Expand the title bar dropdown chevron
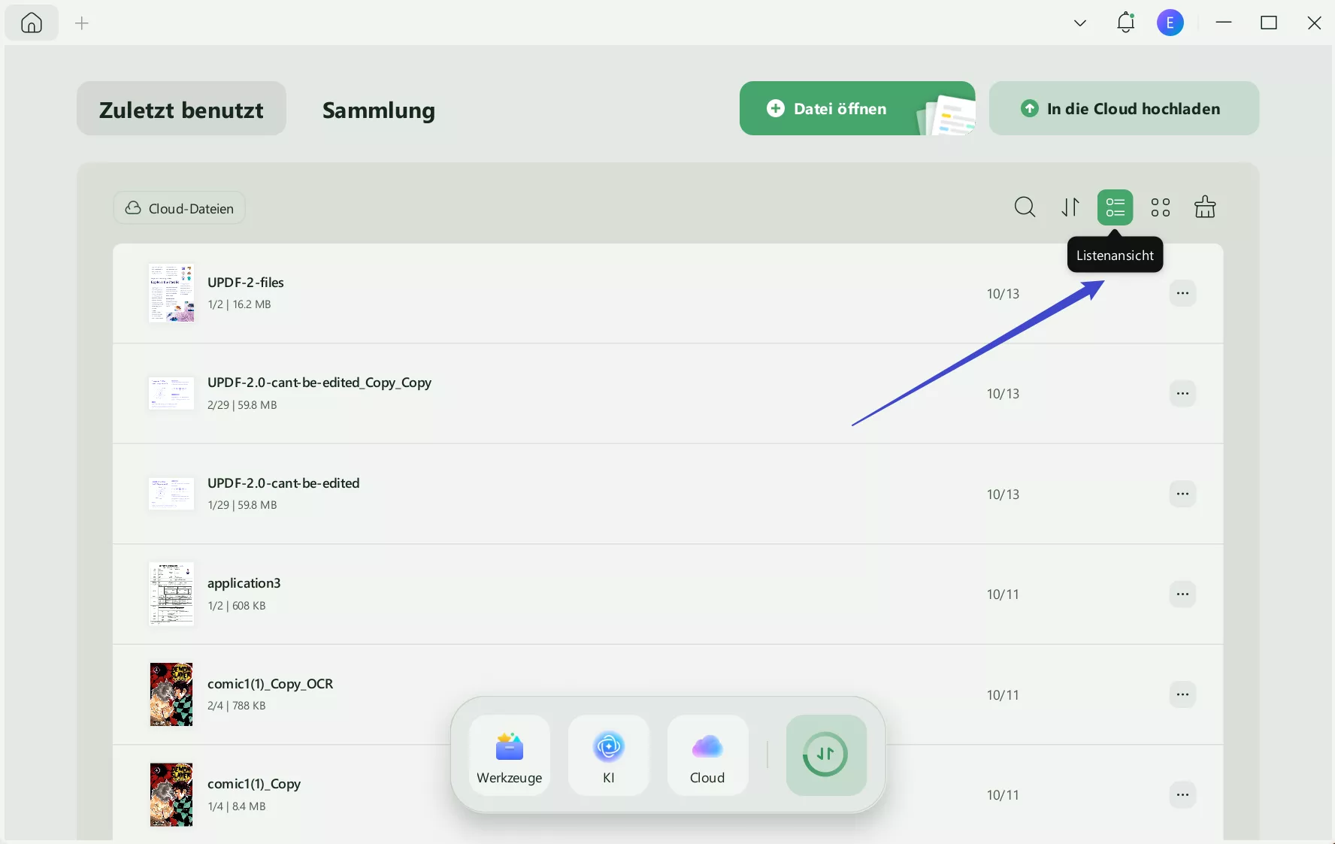Image resolution: width=1335 pixels, height=844 pixels. click(x=1080, y=23)
